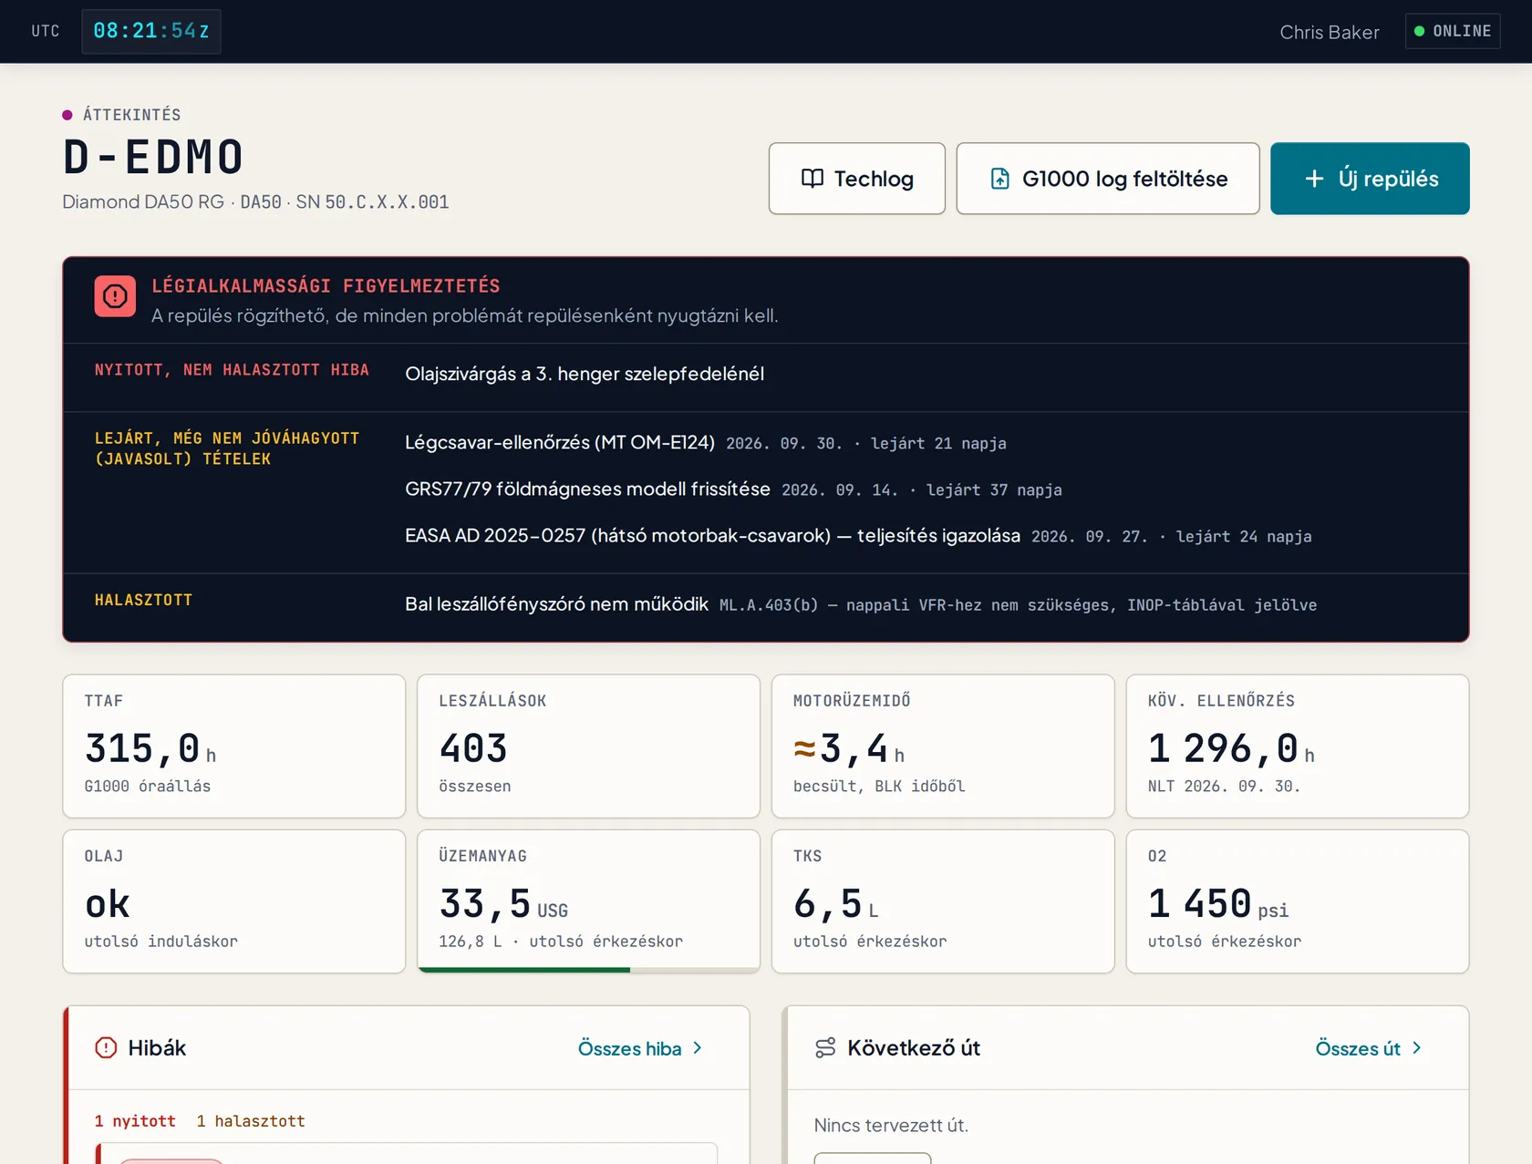Image resolution: width=1532 pixels, height=1164 pixels.
Task: Click the '1 nyitott' count label
Action: (x=135, y=1121)
